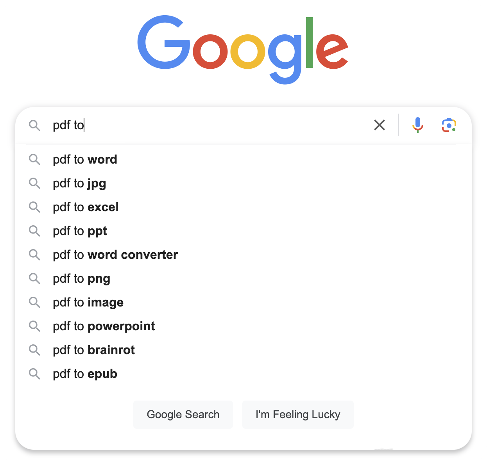
Task: Click magnifier icon beside pdf to epub
Action: tap(35, 374)
